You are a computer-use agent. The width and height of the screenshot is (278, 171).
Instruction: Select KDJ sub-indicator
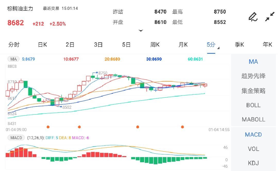point(253,163)
